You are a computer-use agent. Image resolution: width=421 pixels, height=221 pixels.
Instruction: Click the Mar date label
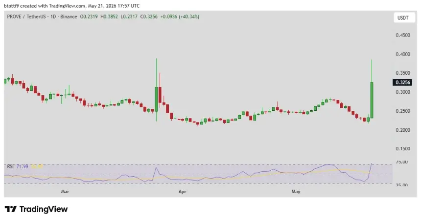coord(65,192)
